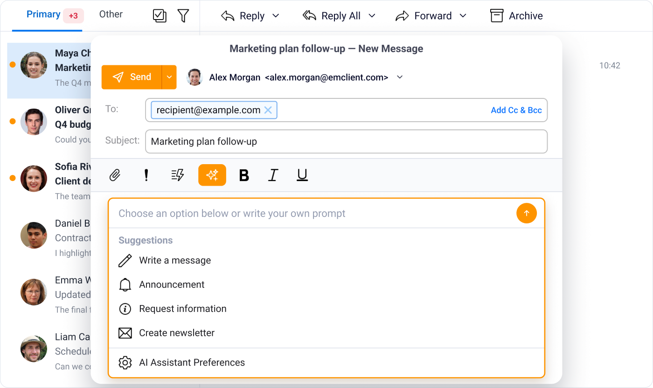This screenshot has width=653, height=388.
Task: Open the message filter funnel icon
Action: tap(183, 15)
